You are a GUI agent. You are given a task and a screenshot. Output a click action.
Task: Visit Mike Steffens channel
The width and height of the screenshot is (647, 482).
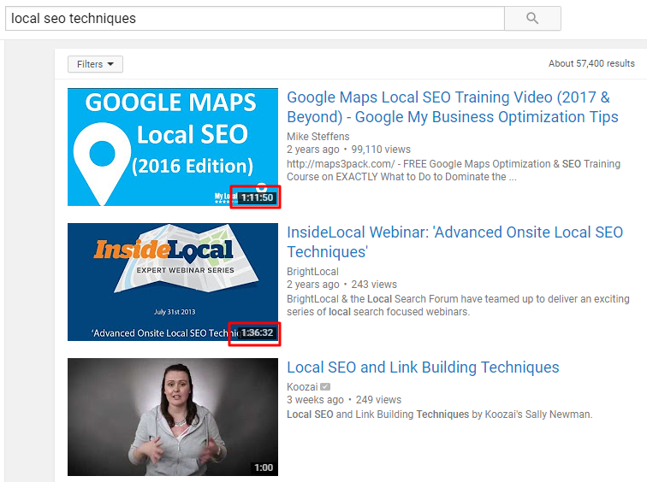click(318, 137)
